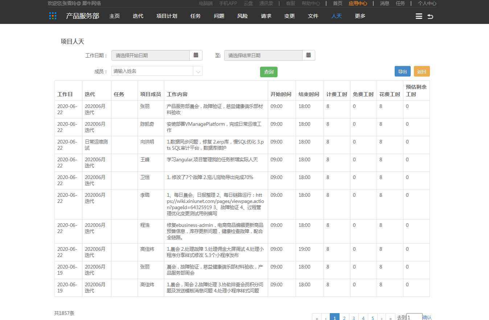Click the 手机APP link
This screenshot has height=320, width=489.
228,3
